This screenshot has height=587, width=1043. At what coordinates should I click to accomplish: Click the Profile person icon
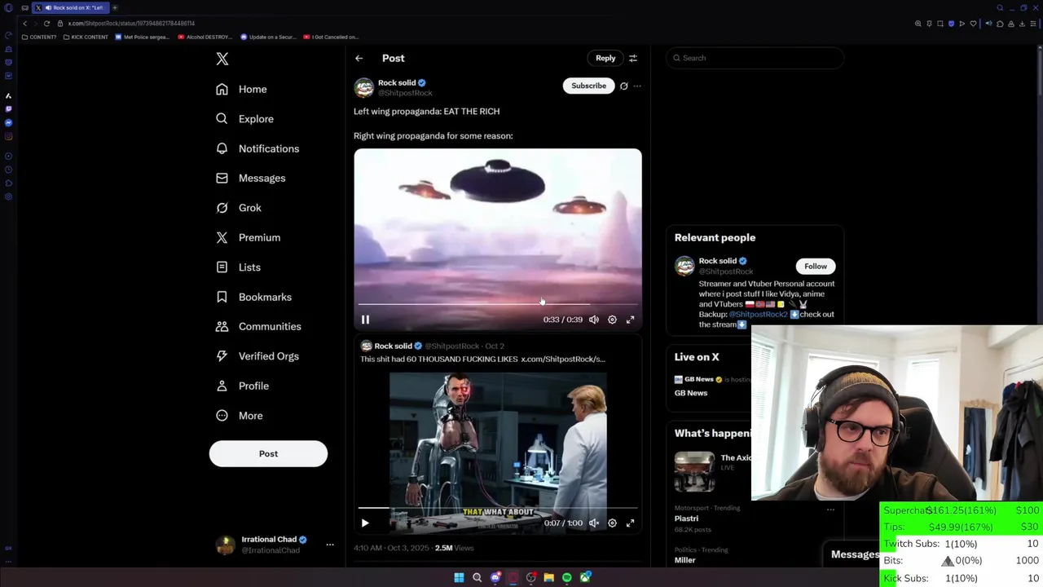pos(222,386)
